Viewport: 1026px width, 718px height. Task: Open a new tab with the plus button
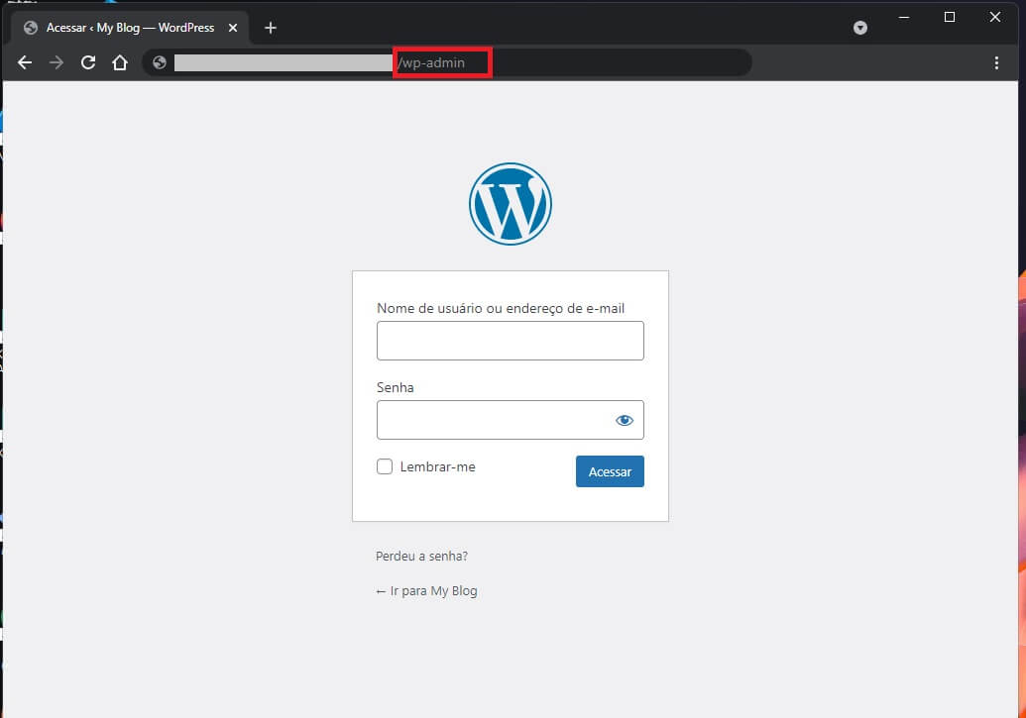tap(271, 28)
